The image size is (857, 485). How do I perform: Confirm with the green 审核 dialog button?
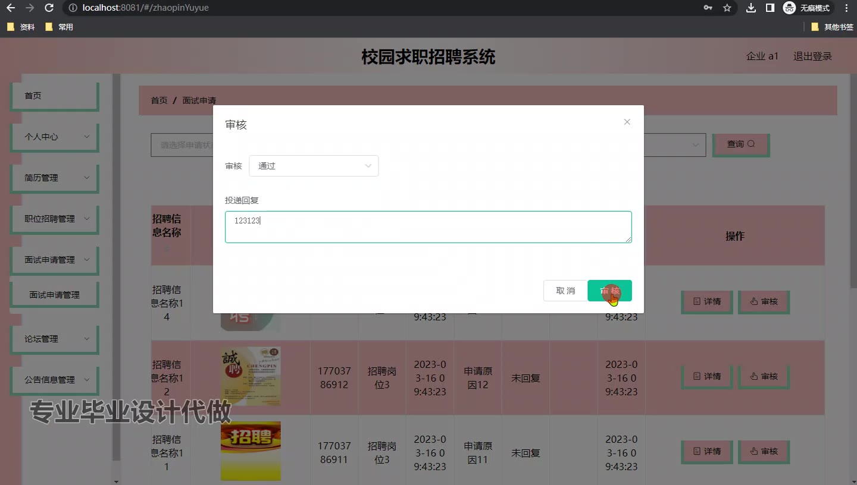tap(609, 291)
